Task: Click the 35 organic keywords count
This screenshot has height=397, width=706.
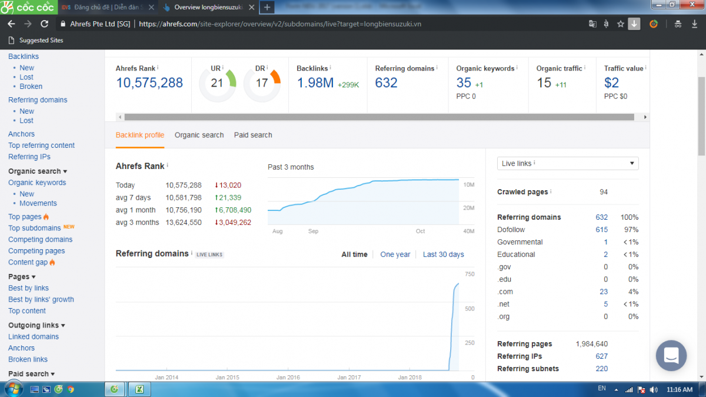Action: [464, 83]
